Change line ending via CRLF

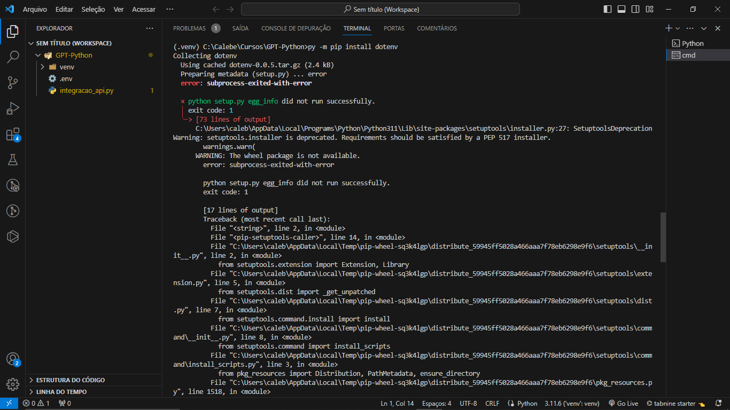coord(492,404)
